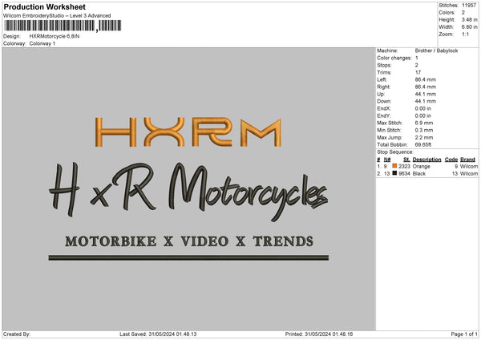The width and height of the screenshot is (481, 340).
Task: Click the Total Bobbin value 69.65ft
Action: coord(423,145)
